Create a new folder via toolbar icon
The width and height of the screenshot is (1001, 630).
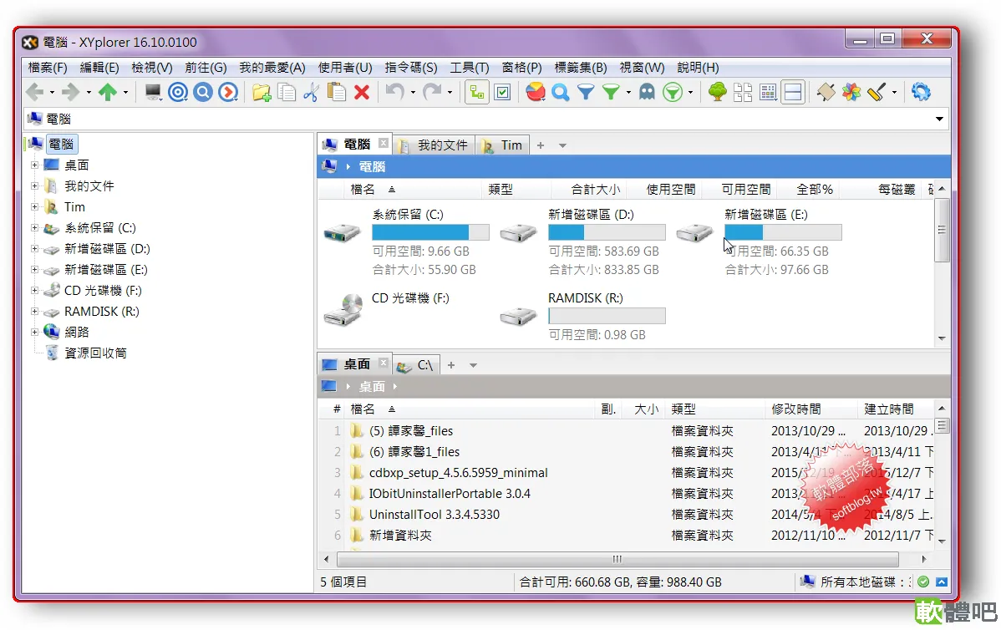coord(261,93)
